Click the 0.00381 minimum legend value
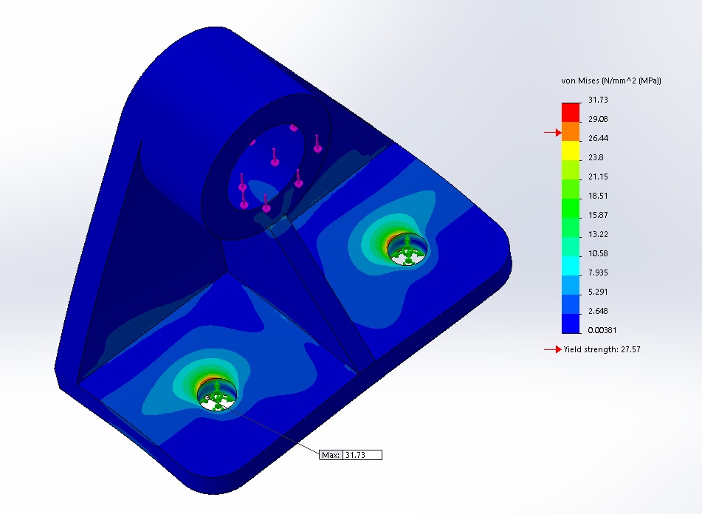The image size is (702, 514). coord(602,330)
